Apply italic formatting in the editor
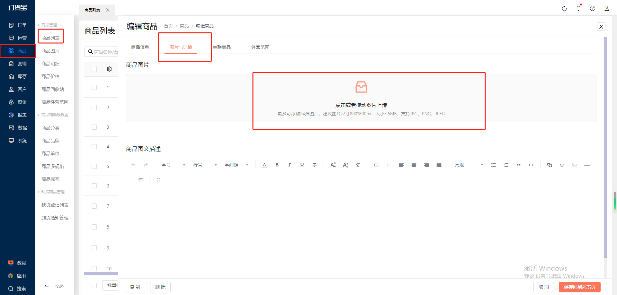Screen dimensions: 617x295 click(x=290, y=165)
